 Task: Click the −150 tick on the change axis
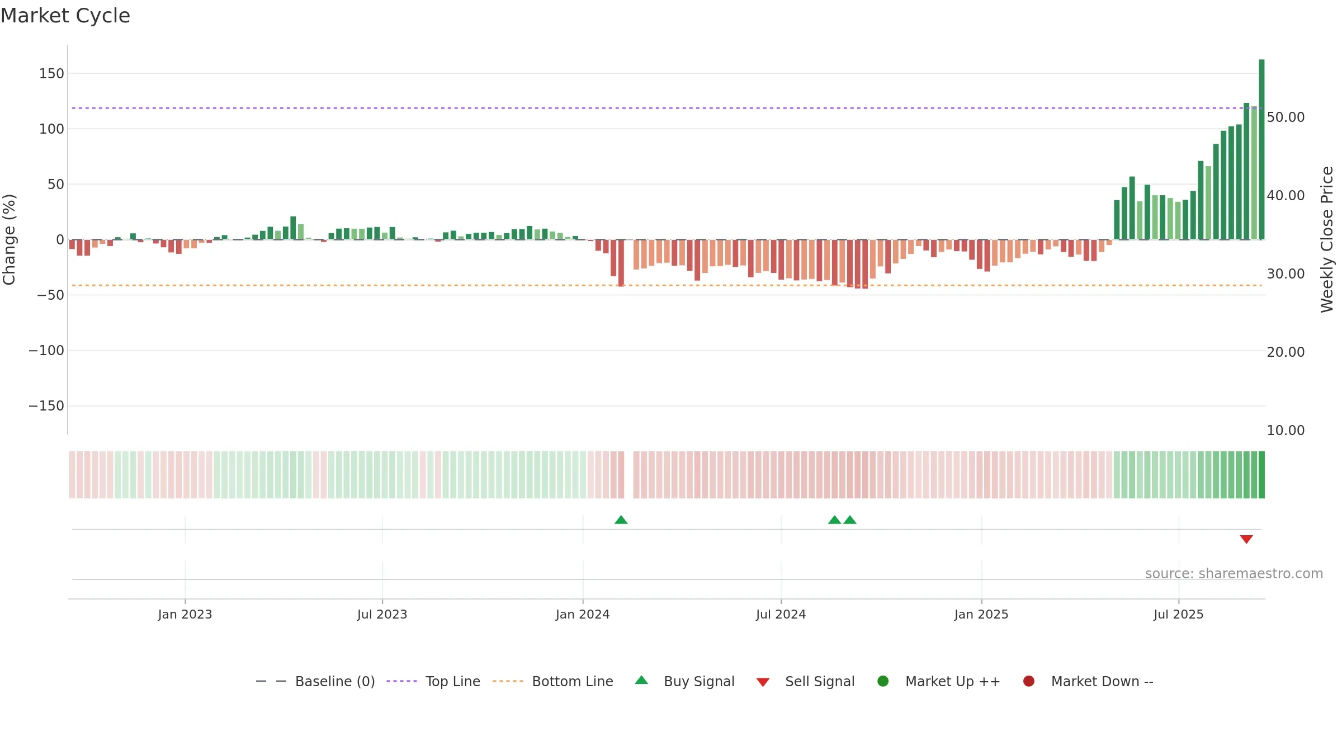click(46, 406)
